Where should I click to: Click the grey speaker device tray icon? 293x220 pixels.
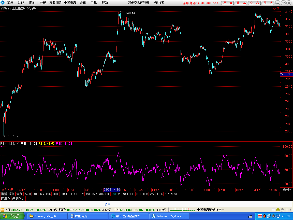pyautogui.click(x=273, y=216)
